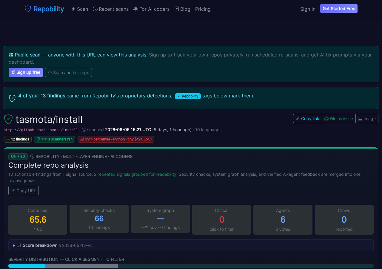Click Scan another repo button
Screen dimensions: 382x269
(68, 72)
